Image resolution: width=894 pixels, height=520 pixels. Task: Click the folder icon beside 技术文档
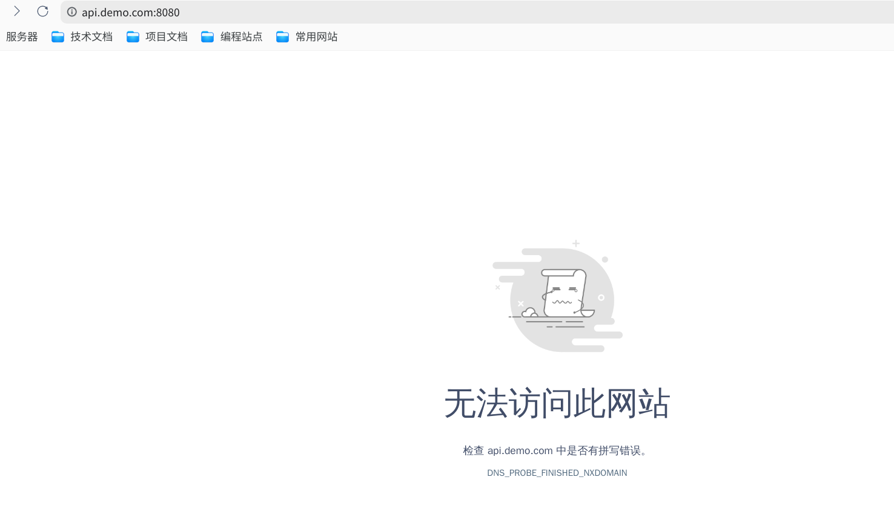(x=58, y=37)
